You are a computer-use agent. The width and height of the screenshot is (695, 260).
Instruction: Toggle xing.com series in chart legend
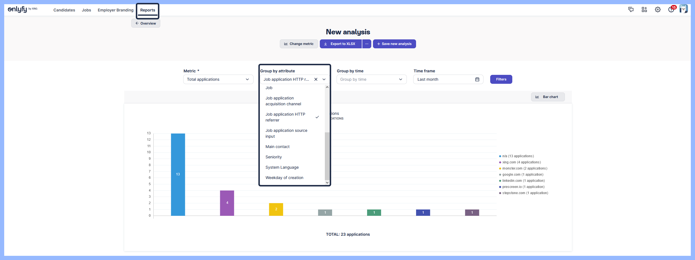pos(521,162)
